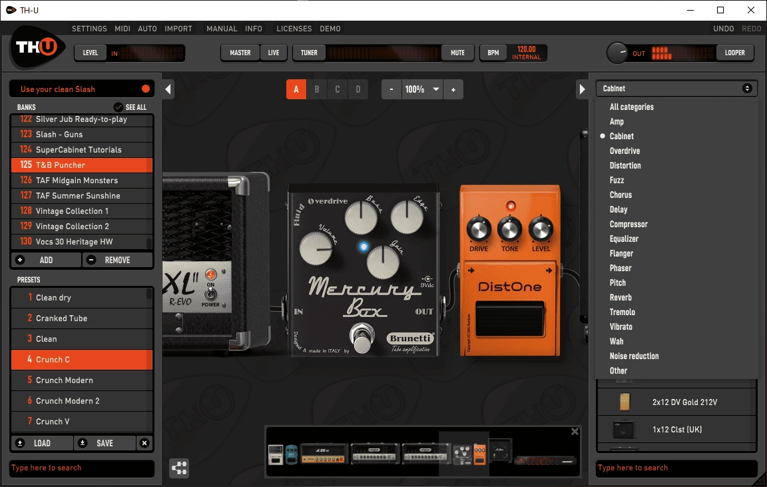This screenshot has width=767, height=487.
Task: Click the INFO menu item
Action: pyautogui.click(x=254, y=29)
